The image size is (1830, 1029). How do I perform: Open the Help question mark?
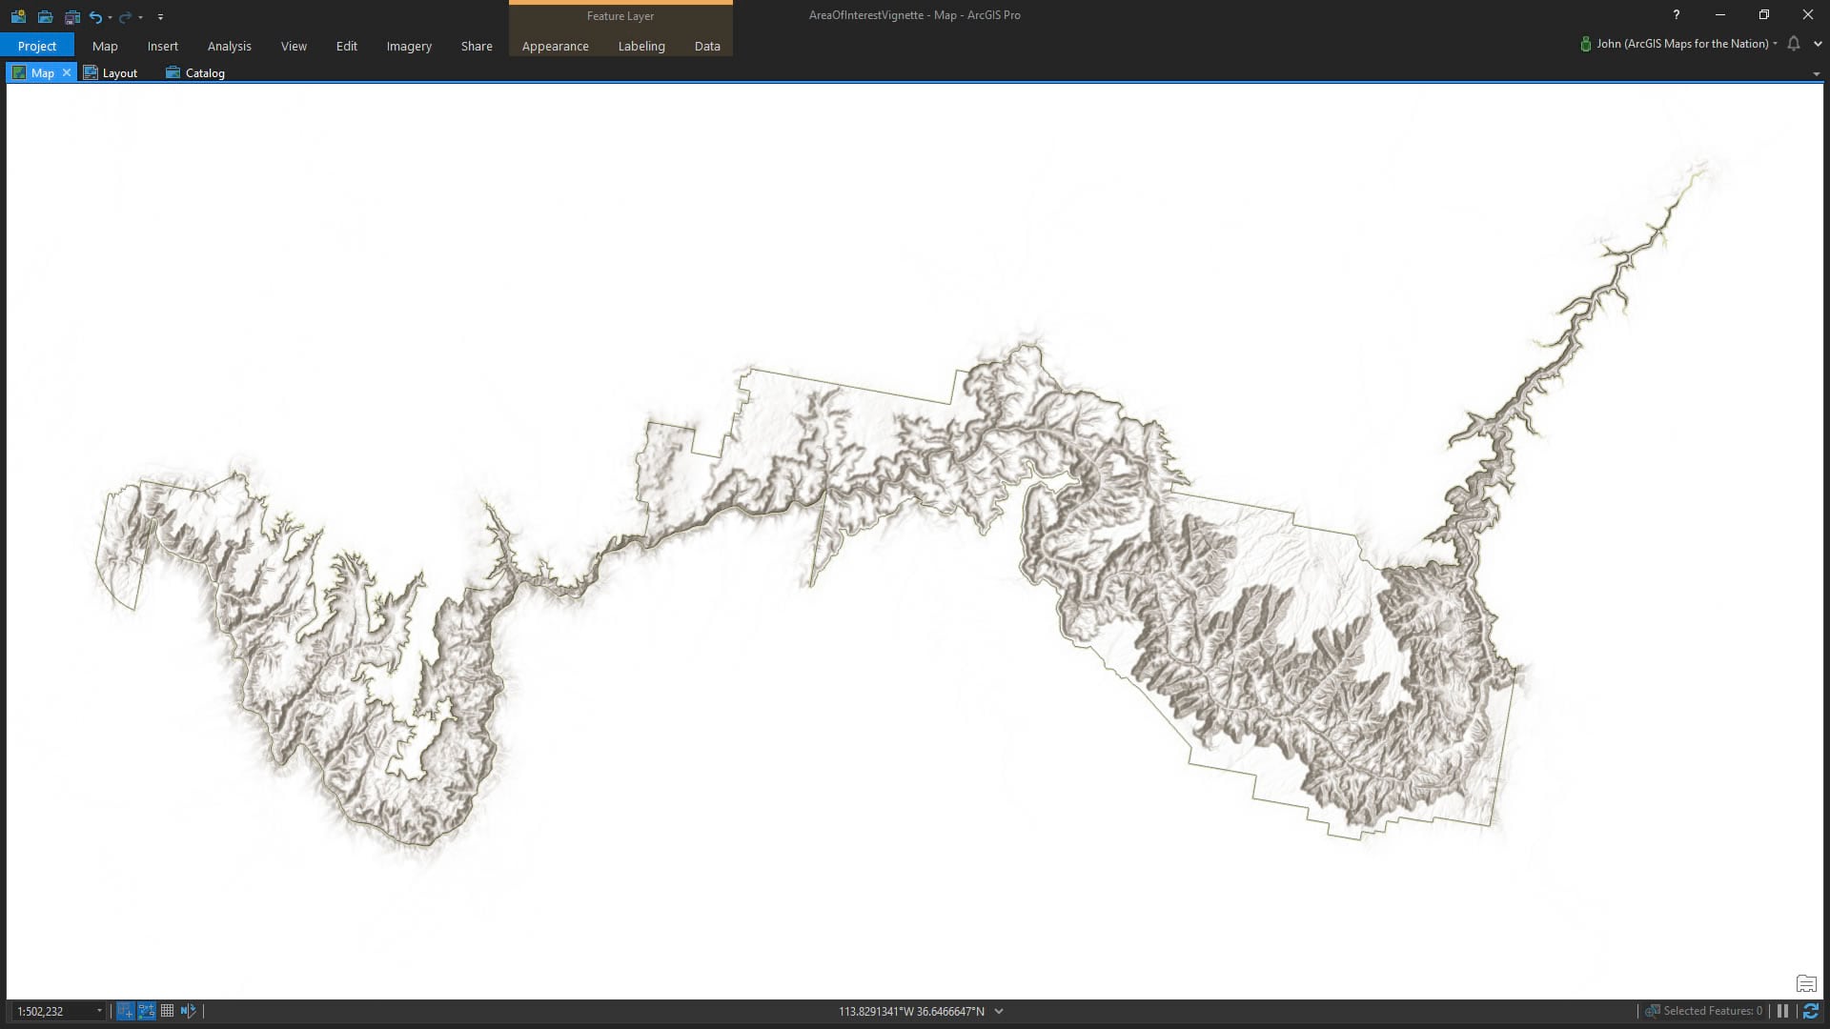click(1676, 14)
